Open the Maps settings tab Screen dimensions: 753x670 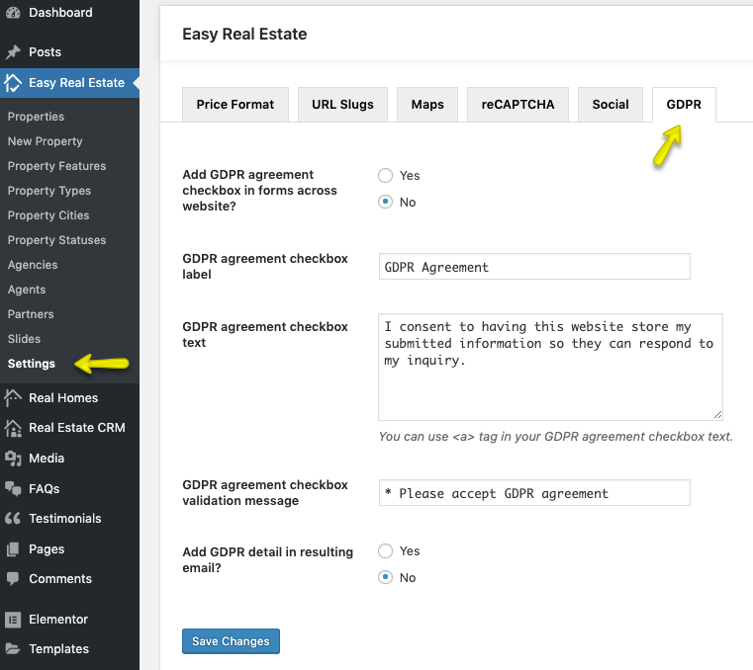coord(427,105)
